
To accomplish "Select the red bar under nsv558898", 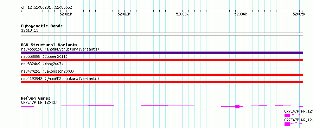I will pos(162,60).
